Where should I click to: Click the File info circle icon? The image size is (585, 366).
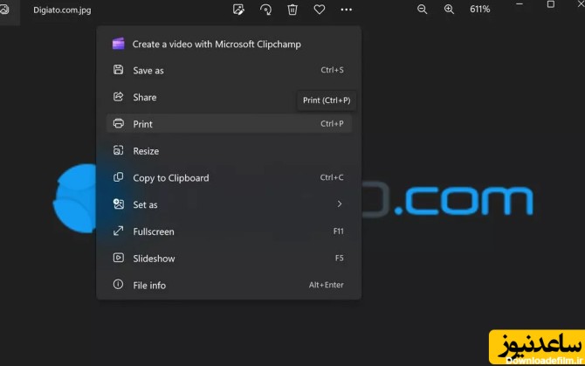coord(118,285)
